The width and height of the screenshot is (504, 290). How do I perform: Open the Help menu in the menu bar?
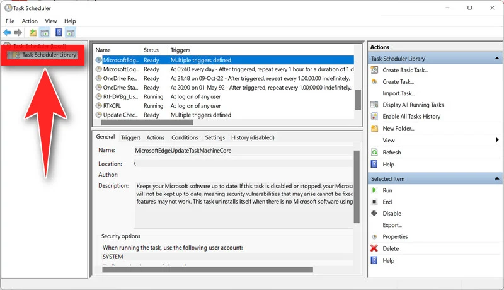[70, 21]
